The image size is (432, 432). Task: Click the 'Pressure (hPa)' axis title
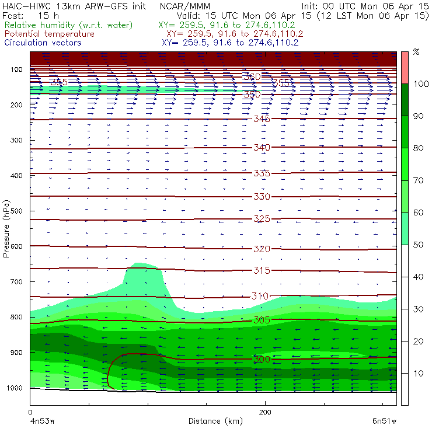(6, 229)
